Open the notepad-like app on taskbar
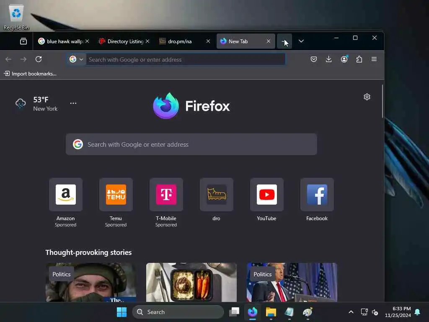The image size is (429, 322). [289, 312]
